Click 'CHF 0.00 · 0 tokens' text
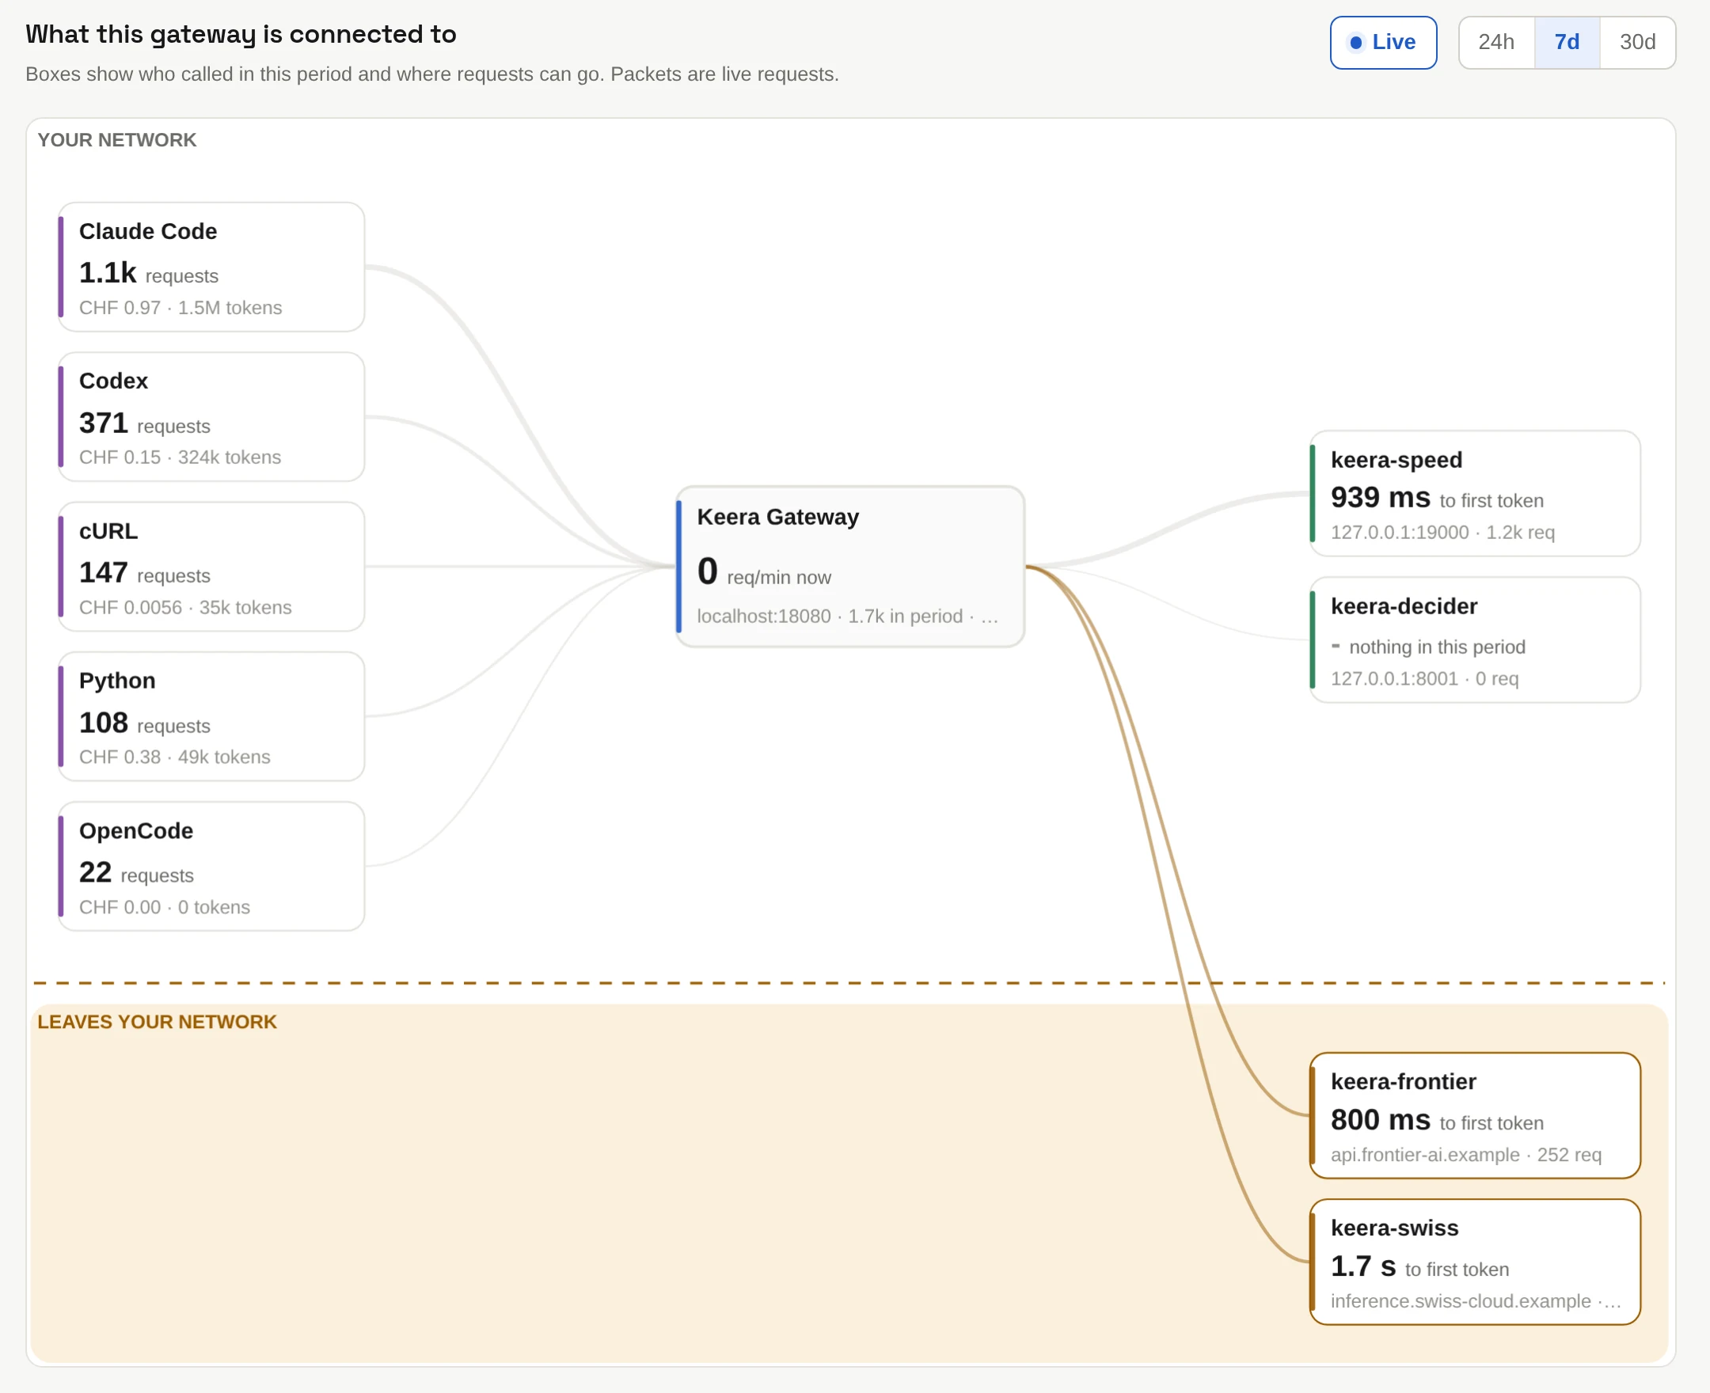The width and height of the screenshot is (1710, 1393). (165, 908)
